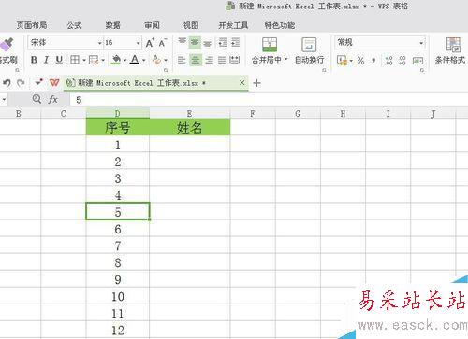Select the 姓名 header cell
This screenshot has width=468, height=339.
[x=190, y=127]
